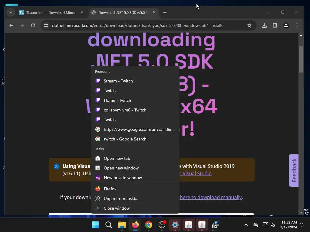This screenshot has width=310, height=232.
Task: Click the address bar URL
Action: coord(138,25)
